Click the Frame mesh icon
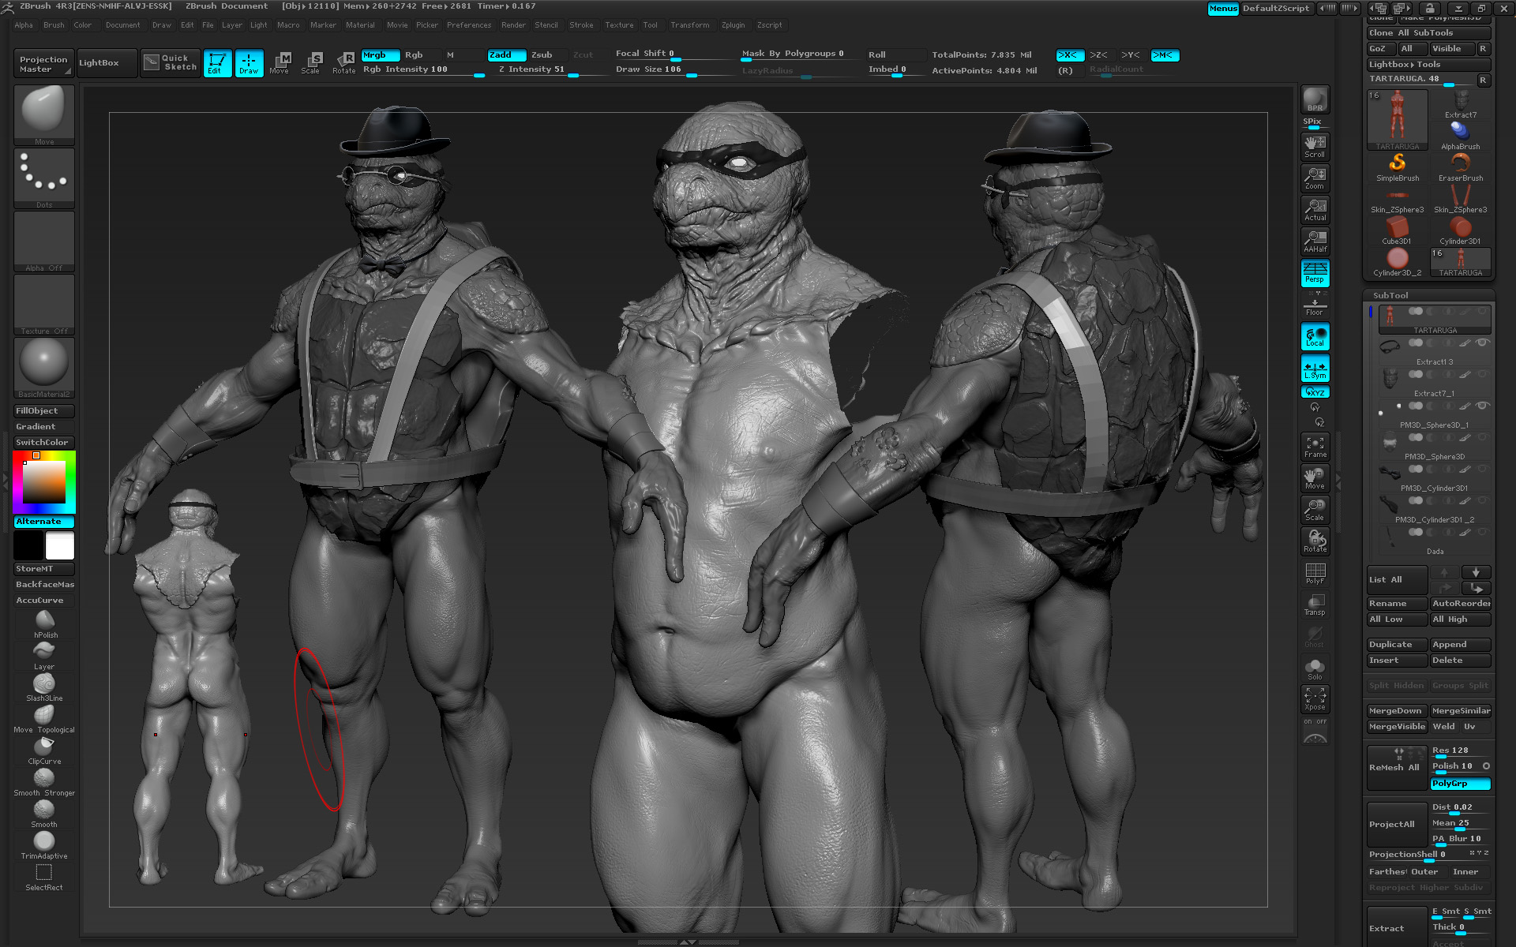1516x947 pixels. click(1315, 447)
